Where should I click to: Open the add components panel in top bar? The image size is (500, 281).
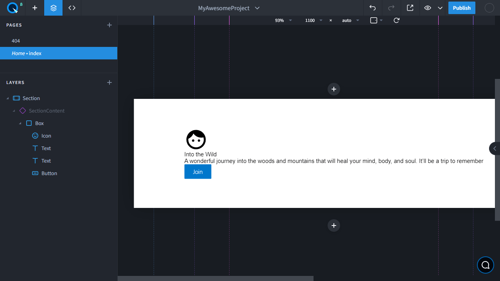point(35,8)
